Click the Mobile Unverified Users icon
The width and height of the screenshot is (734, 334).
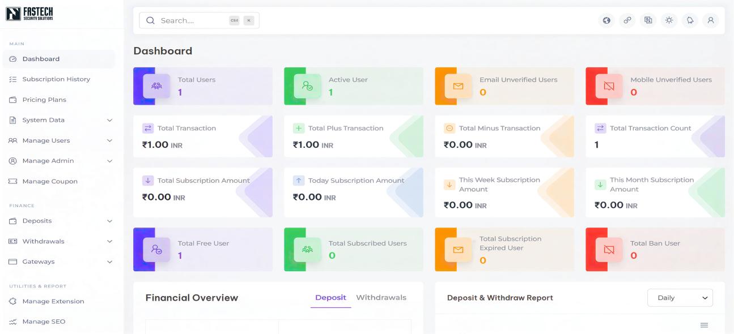click(x=609, y=86)
